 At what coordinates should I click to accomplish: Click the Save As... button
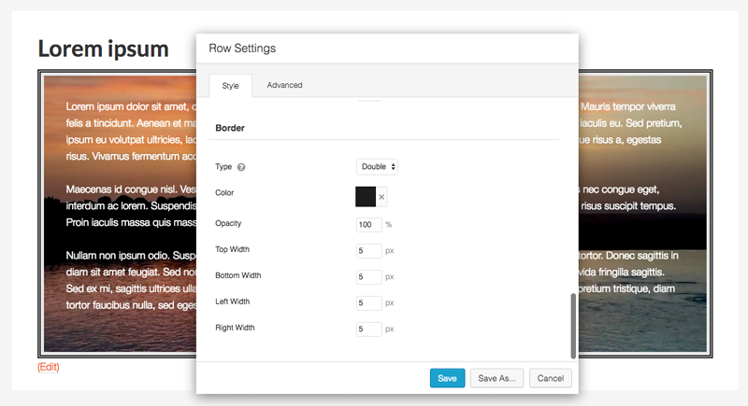496,378
